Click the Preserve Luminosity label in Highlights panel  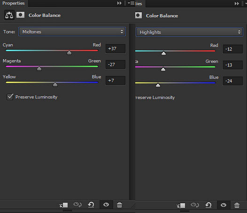(155, 98)
